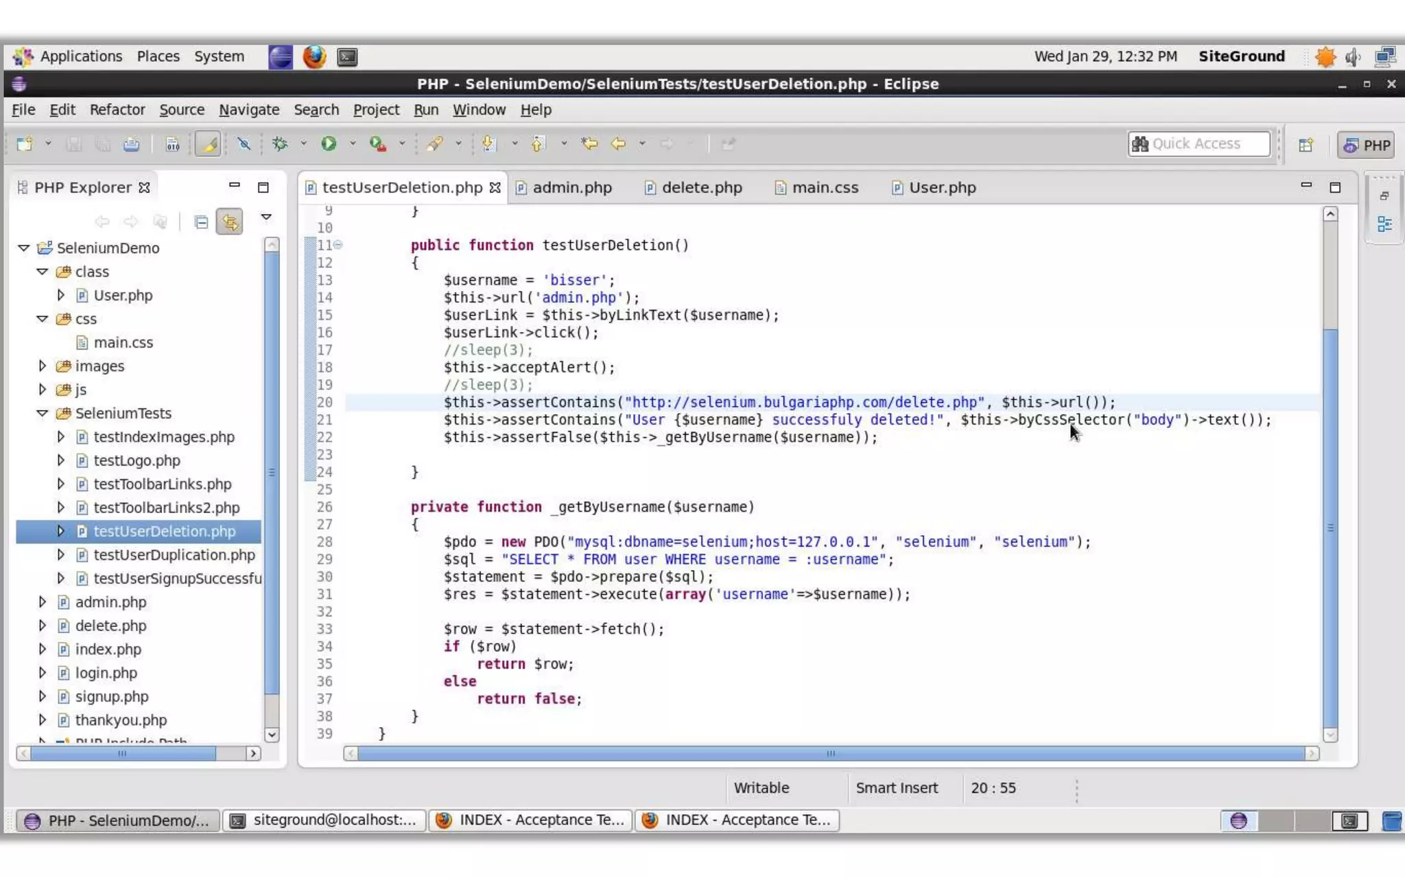Collapse the SeleniumTests folder
Viewport: 1405px width, 878px height.
(x=42, y=413)
